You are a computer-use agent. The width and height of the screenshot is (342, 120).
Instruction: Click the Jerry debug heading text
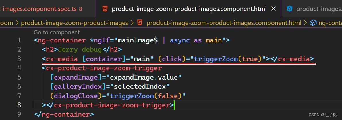80,50
